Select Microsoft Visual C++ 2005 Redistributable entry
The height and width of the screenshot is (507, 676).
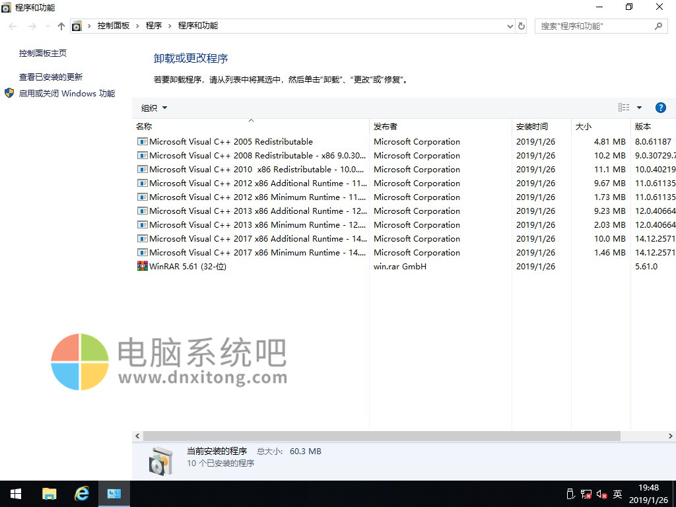[x=230, y=142]
